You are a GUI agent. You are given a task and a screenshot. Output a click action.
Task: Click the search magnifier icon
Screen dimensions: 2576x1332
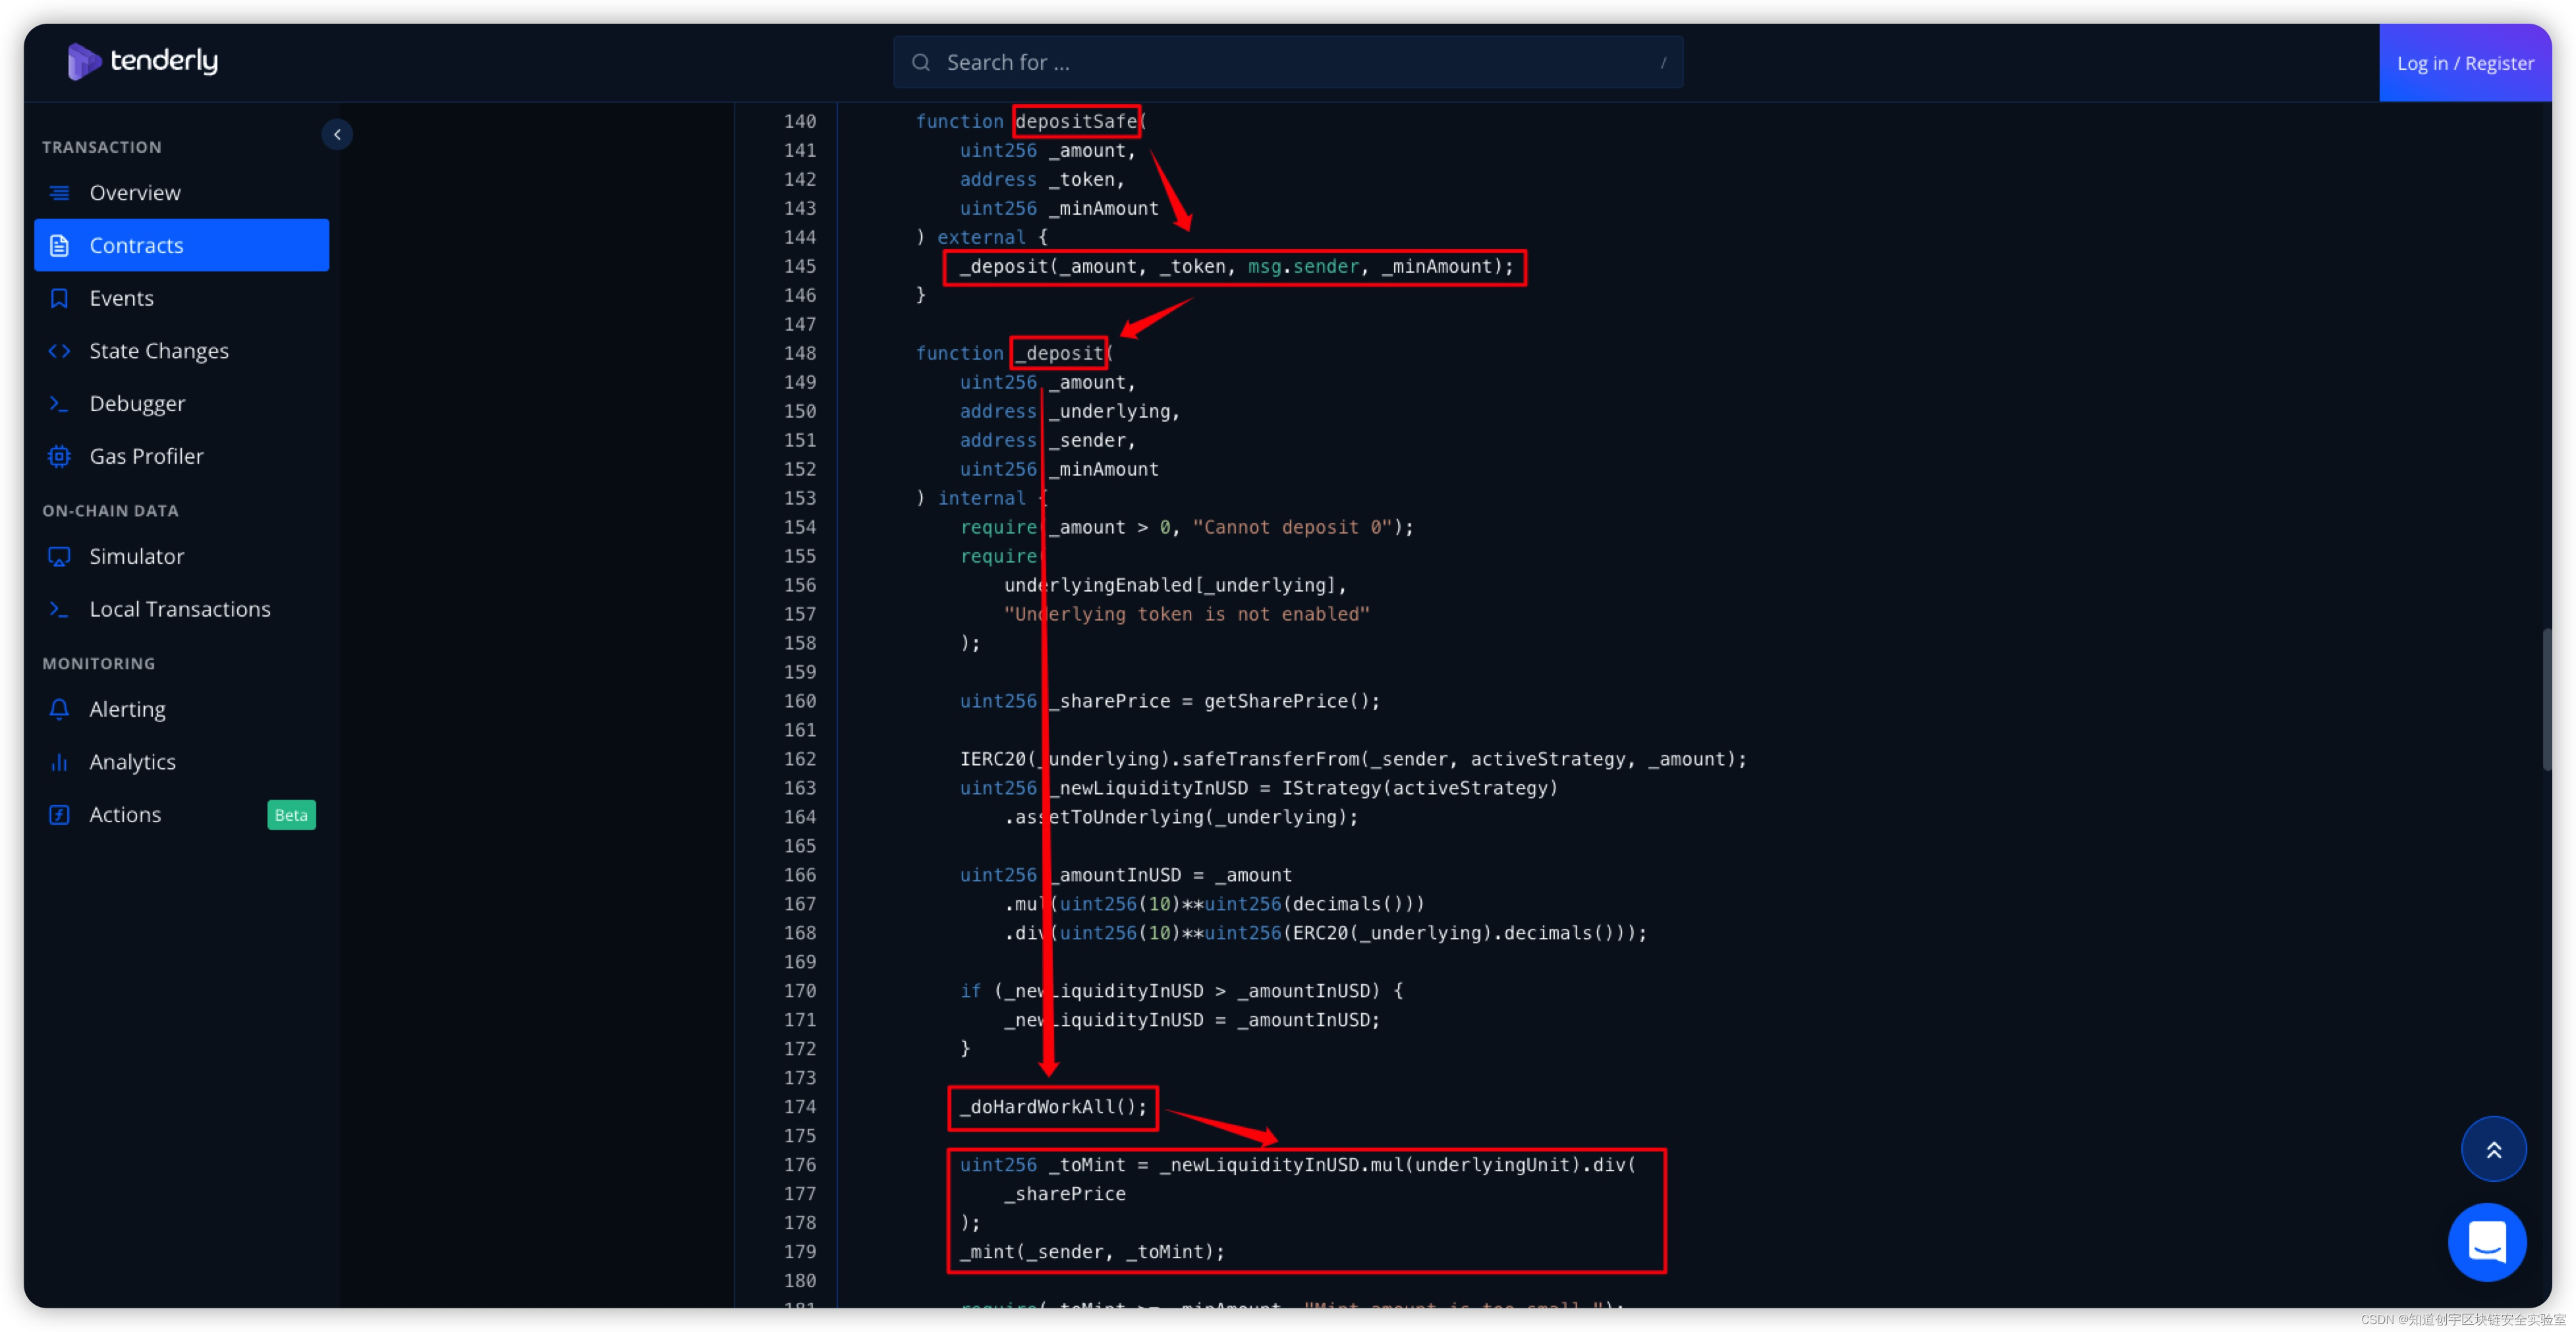point(921,63)
